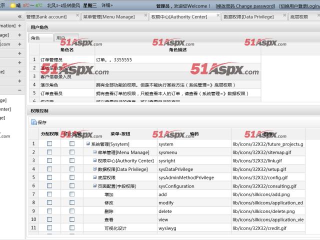Collapse the open sidebar section with minus
Image resolution: width=320 pixels, height=240 pixels.
20,90
